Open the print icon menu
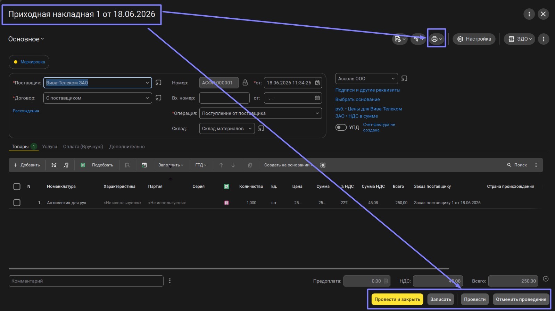This screenshot has height=311, width=555. point(436,39)
